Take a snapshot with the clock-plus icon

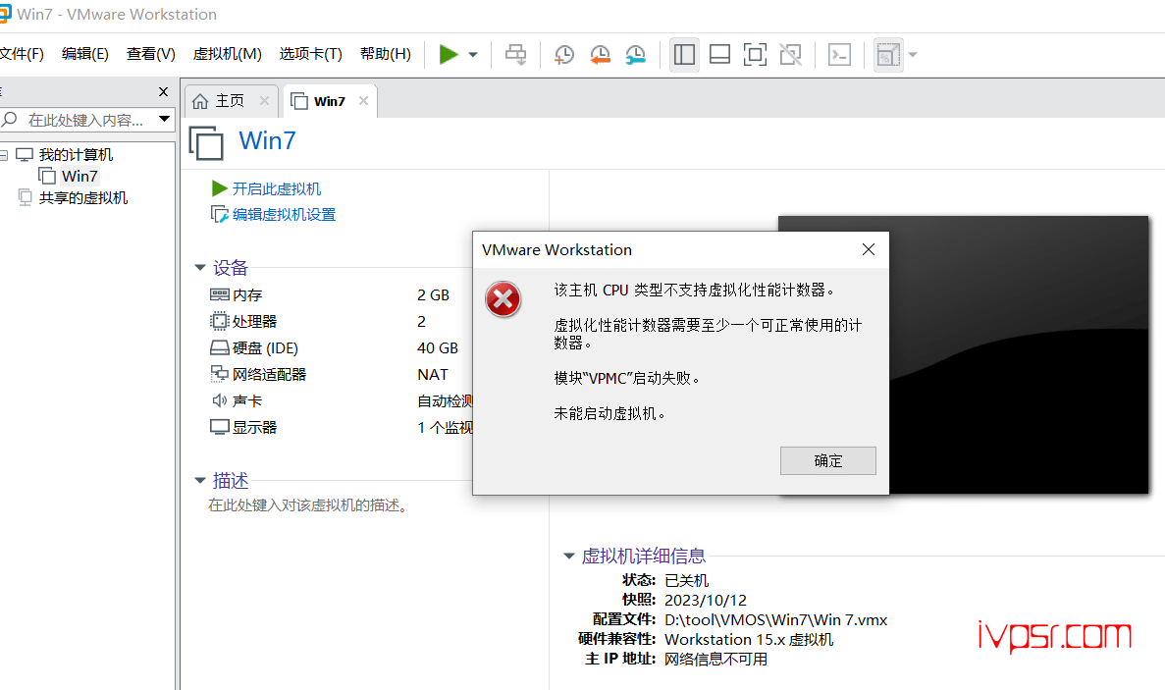click(564, 54)
